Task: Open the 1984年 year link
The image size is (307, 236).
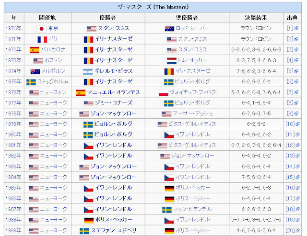Action: 13,177
